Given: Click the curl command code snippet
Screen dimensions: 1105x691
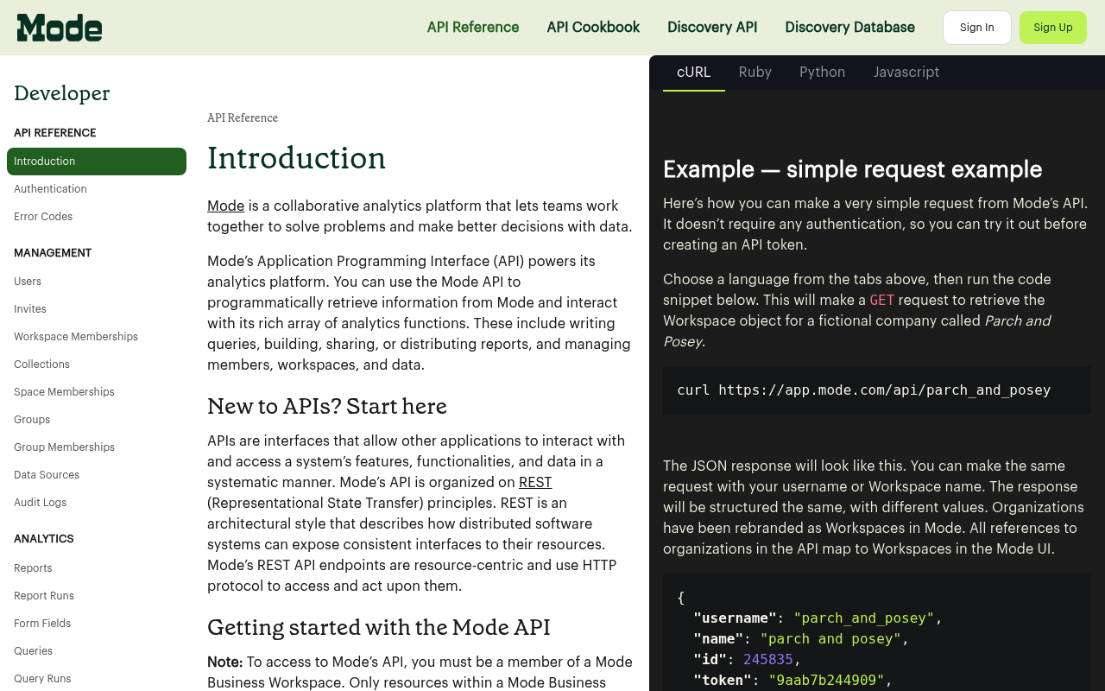Looking at the screenshot, I should pos(864,390).
